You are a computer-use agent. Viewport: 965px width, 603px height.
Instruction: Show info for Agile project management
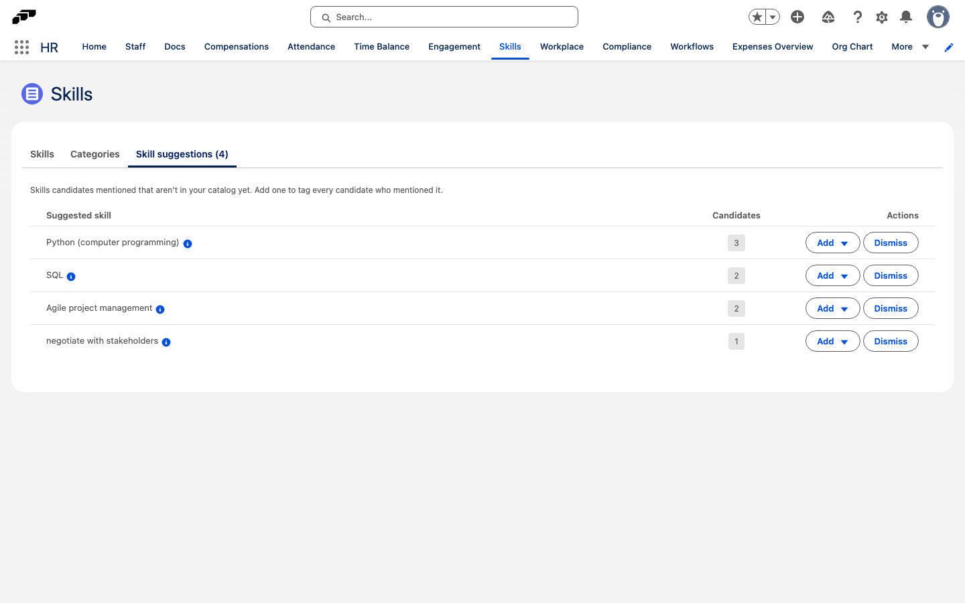pyautogui.click(x=160, y=310)
